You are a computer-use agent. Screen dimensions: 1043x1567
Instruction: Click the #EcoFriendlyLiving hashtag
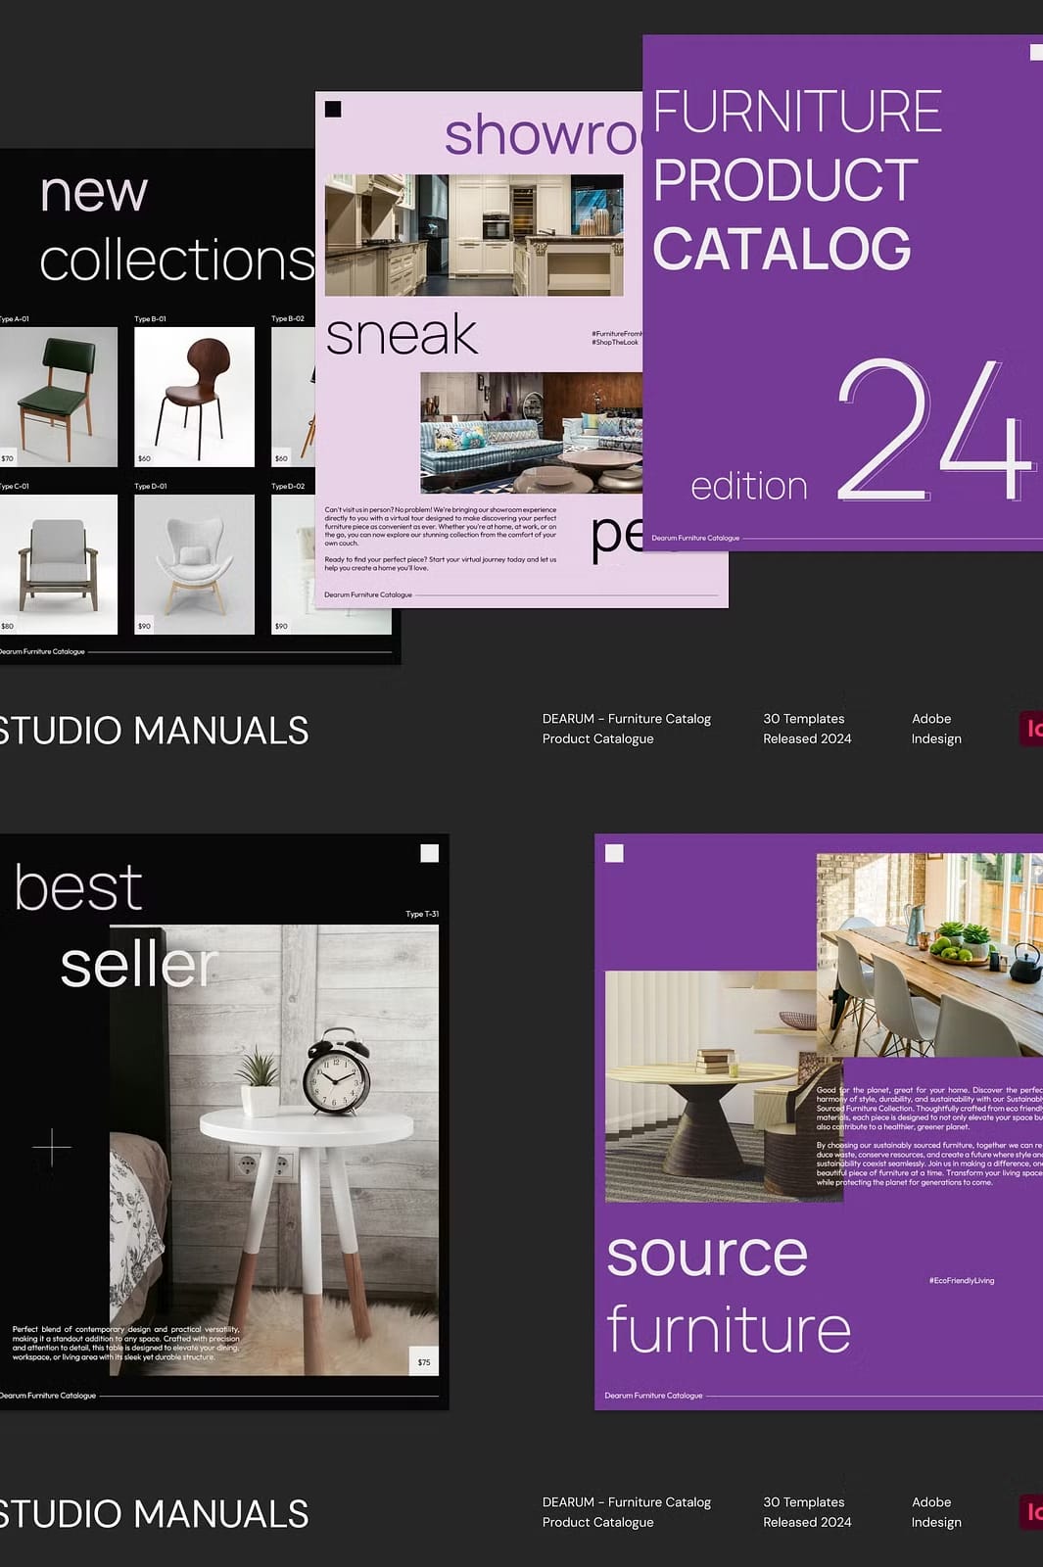(962, 1280)
